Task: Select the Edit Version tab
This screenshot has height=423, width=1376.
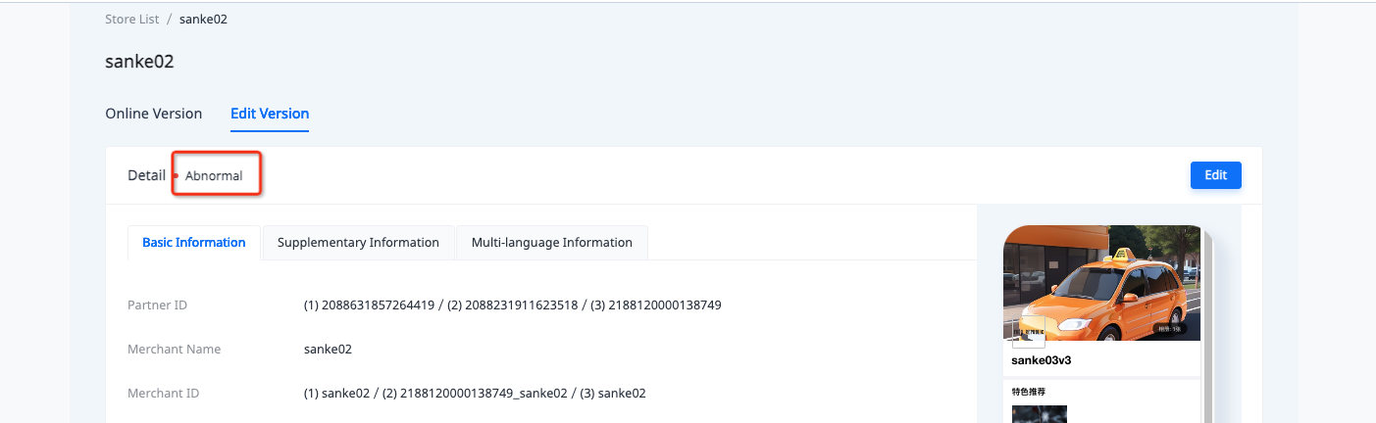Action: [270, 114]
